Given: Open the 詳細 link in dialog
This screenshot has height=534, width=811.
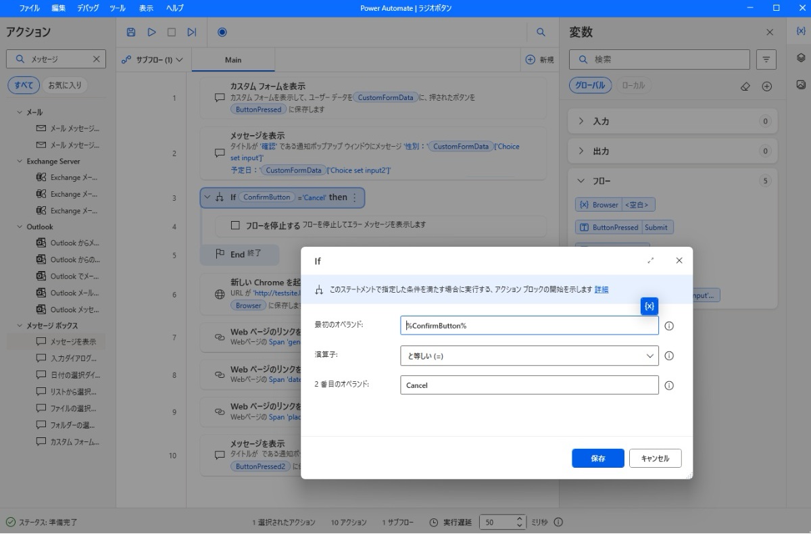Looking at the screenshot, I should 601,289.
